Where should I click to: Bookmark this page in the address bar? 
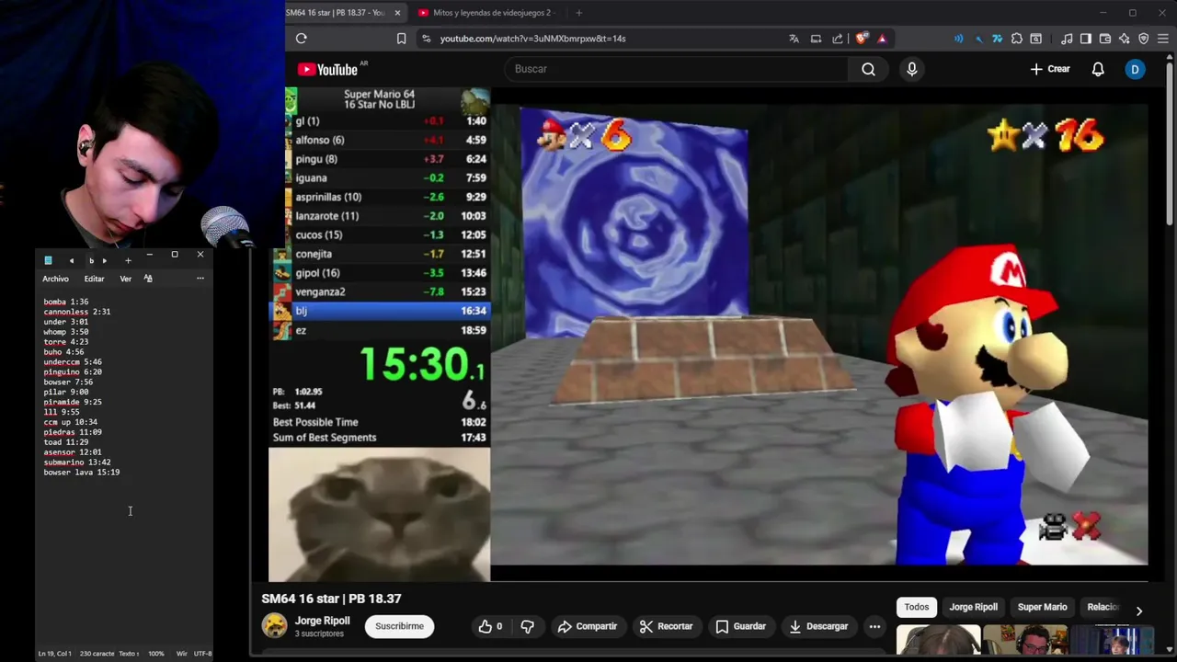(401, 39)
